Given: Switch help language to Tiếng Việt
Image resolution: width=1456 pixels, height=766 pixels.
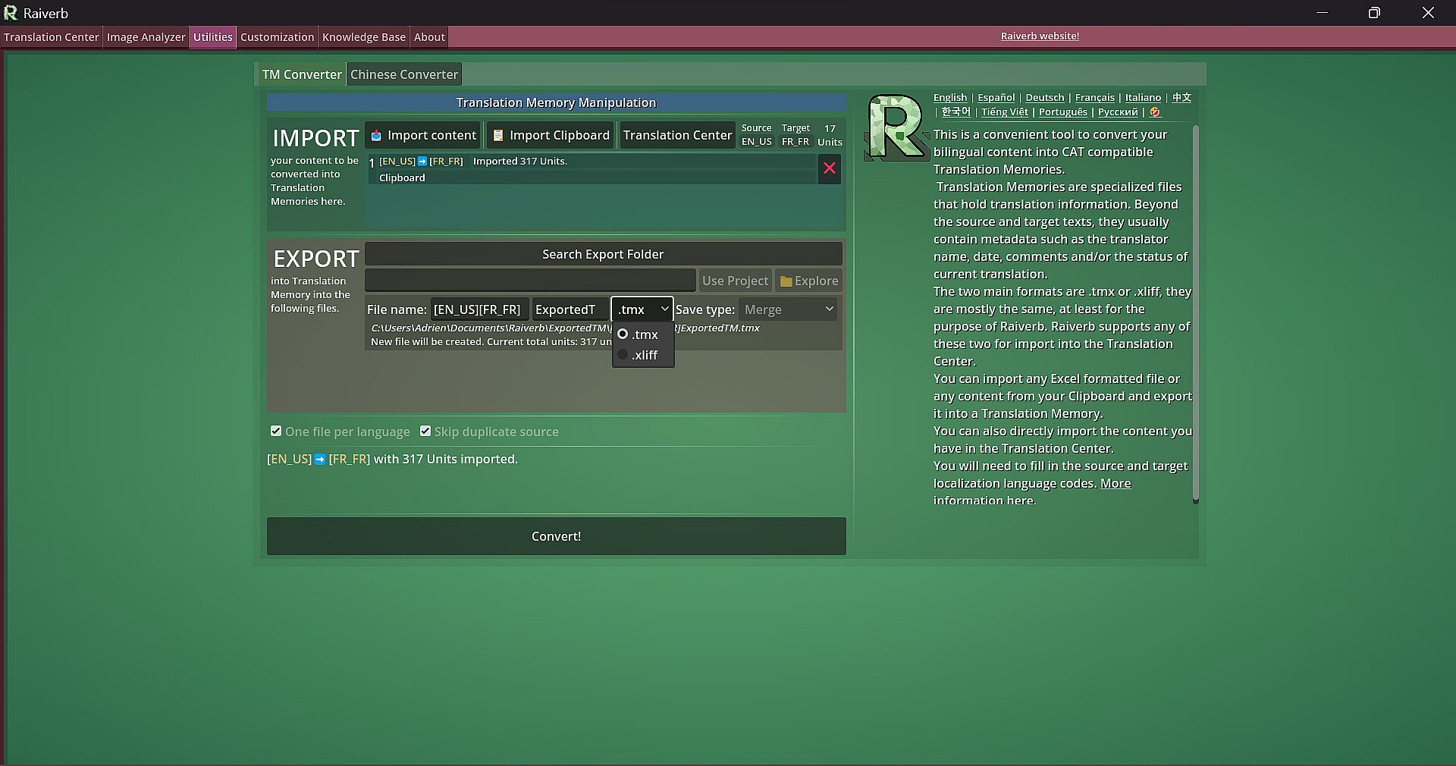Looking at the screenshot, I should tap(1005, 112).
